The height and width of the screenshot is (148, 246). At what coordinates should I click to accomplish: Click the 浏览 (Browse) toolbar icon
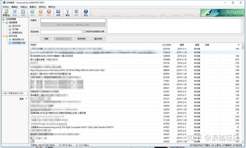[58, 12]
